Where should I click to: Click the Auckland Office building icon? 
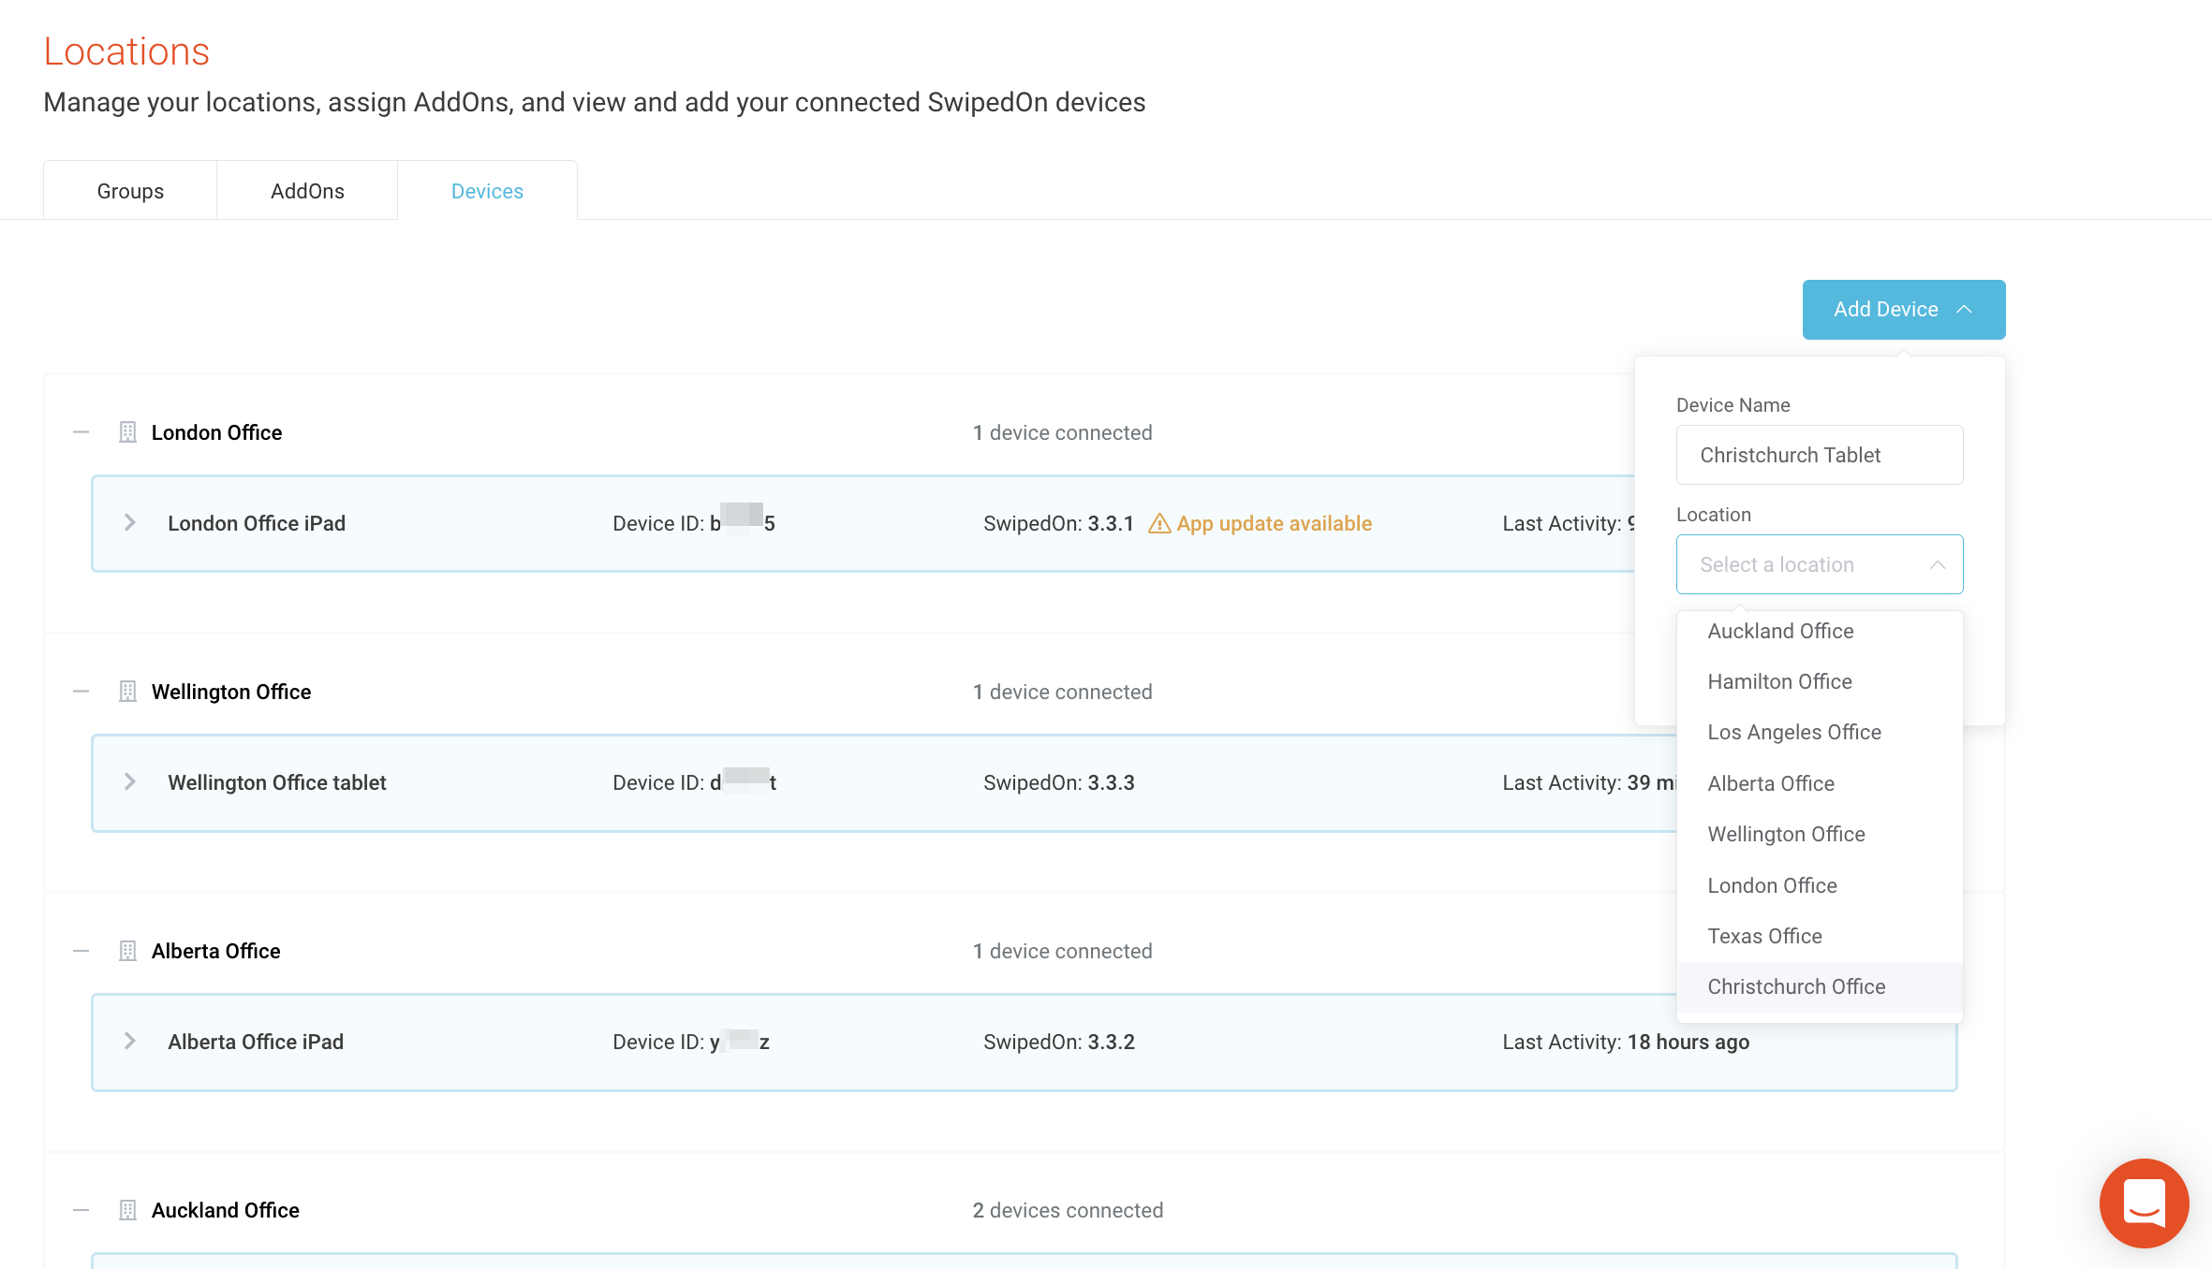pos(128,1210)
